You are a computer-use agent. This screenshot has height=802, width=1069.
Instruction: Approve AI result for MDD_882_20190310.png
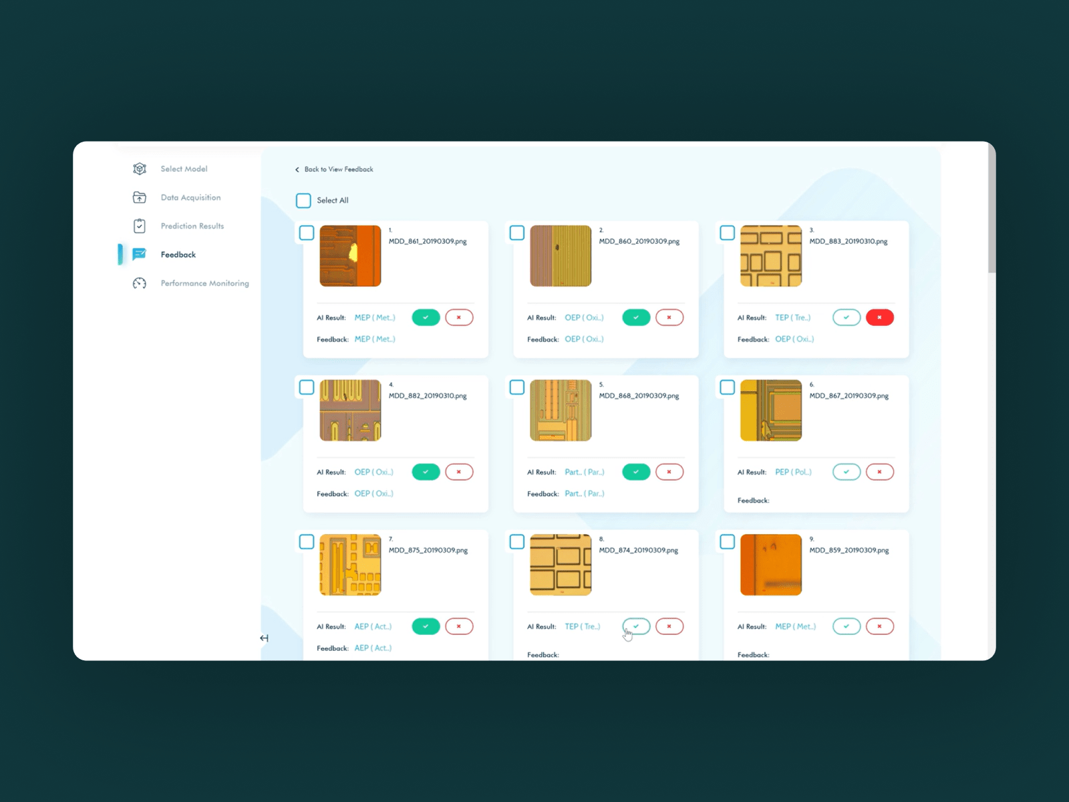[426, 472]
